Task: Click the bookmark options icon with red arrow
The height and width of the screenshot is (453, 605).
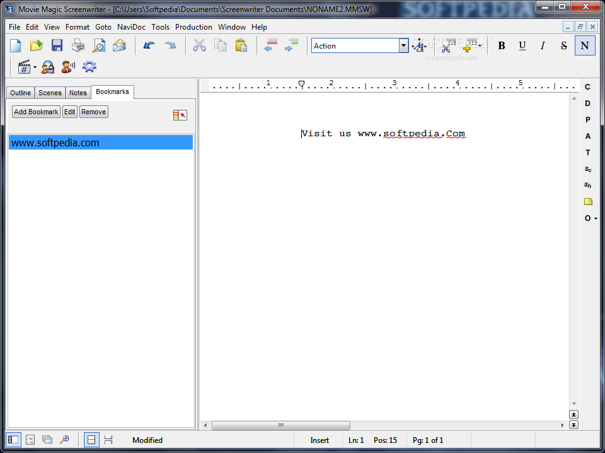Action: coord(180,115)
